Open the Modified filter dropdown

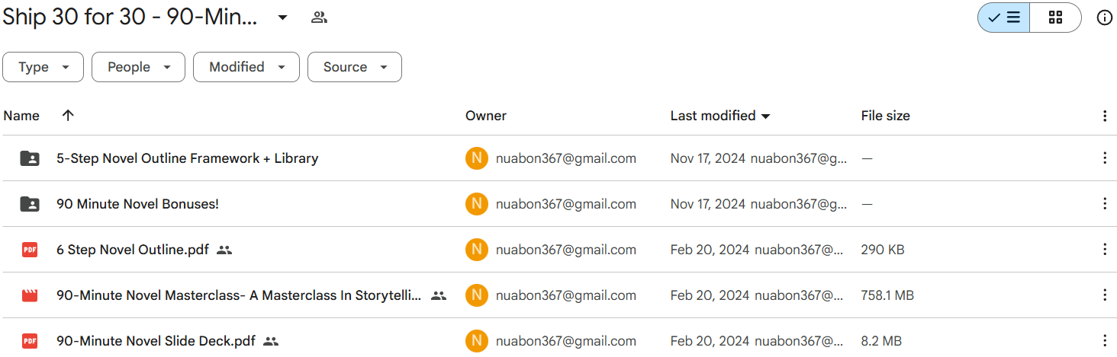[x=246, y=67]
